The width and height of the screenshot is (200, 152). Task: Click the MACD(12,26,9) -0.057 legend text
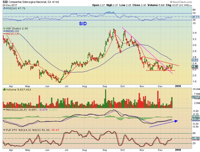pyautogui.click(x=22, y=110)
